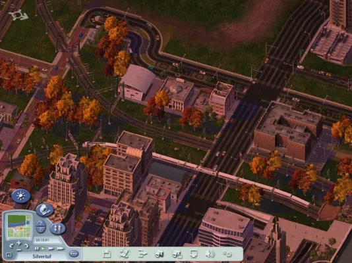Open audio settings speaker icon

click(x=210, y=254)
